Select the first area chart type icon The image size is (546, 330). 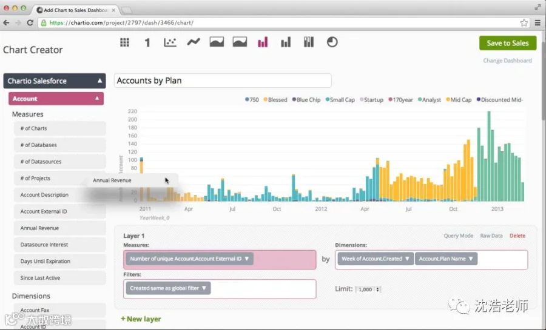(x=217, y=42)
